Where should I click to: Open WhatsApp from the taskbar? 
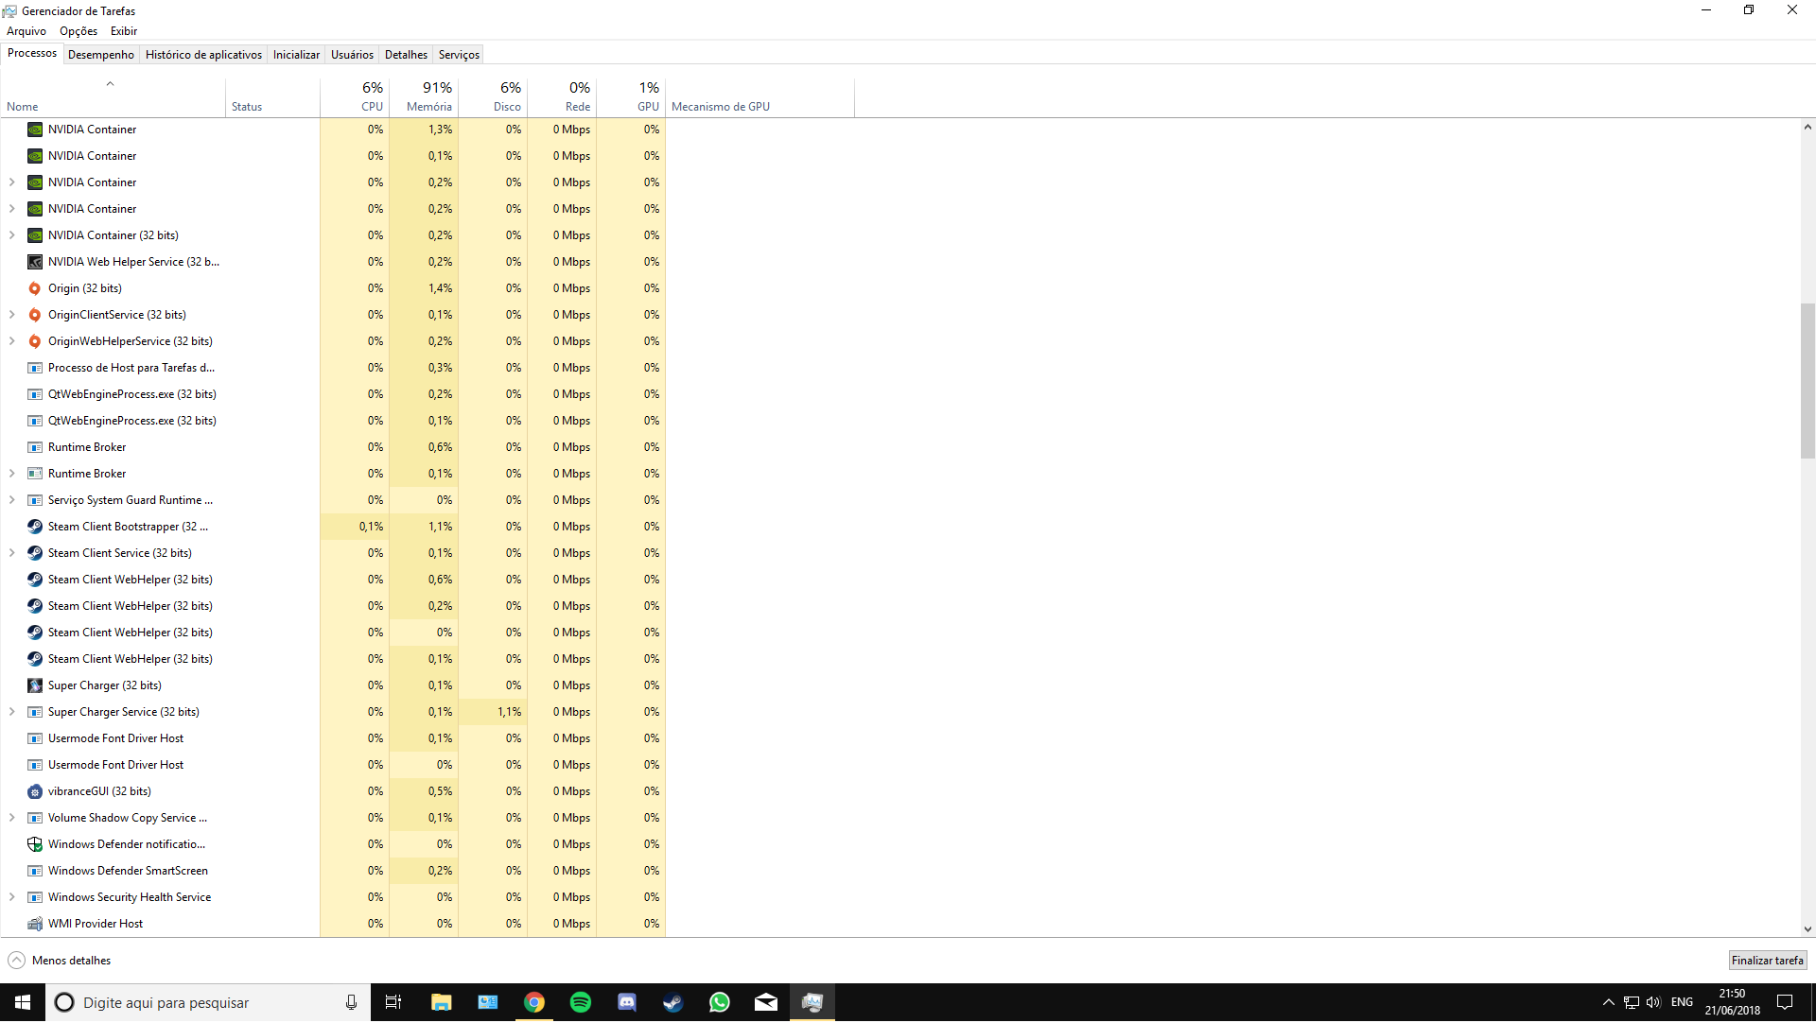(720, 1002)
